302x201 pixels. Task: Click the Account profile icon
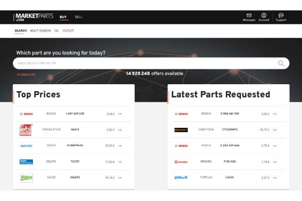point(263,15)
